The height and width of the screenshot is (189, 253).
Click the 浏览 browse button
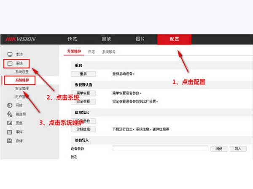219,149
